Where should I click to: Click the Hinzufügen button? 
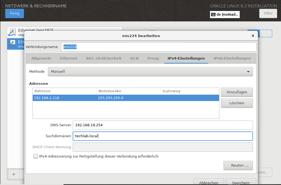[x=237, y=92]
